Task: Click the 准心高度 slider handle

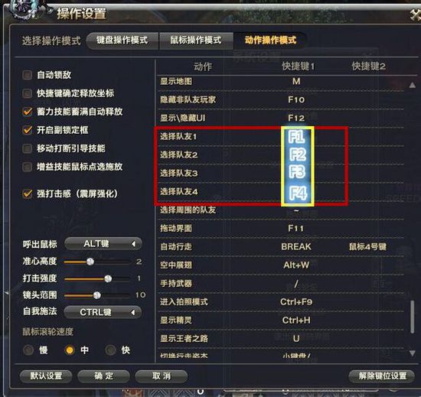Action: tap(90, 262)
